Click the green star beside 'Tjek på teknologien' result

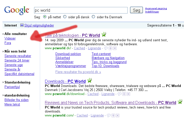point(104,35)
